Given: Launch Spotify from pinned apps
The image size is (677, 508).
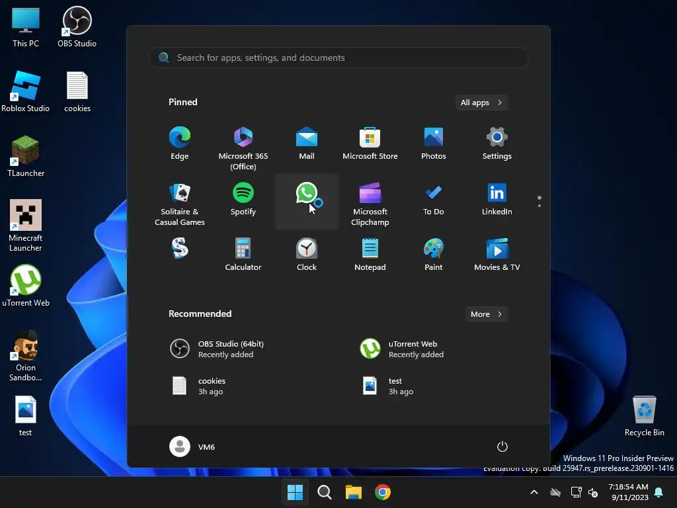Looking at the screenshot, I should 243,199.
